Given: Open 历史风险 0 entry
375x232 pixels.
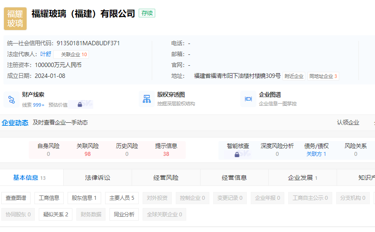Looking at the screenshot, I should pyautogui.click(x=127, y=150).
